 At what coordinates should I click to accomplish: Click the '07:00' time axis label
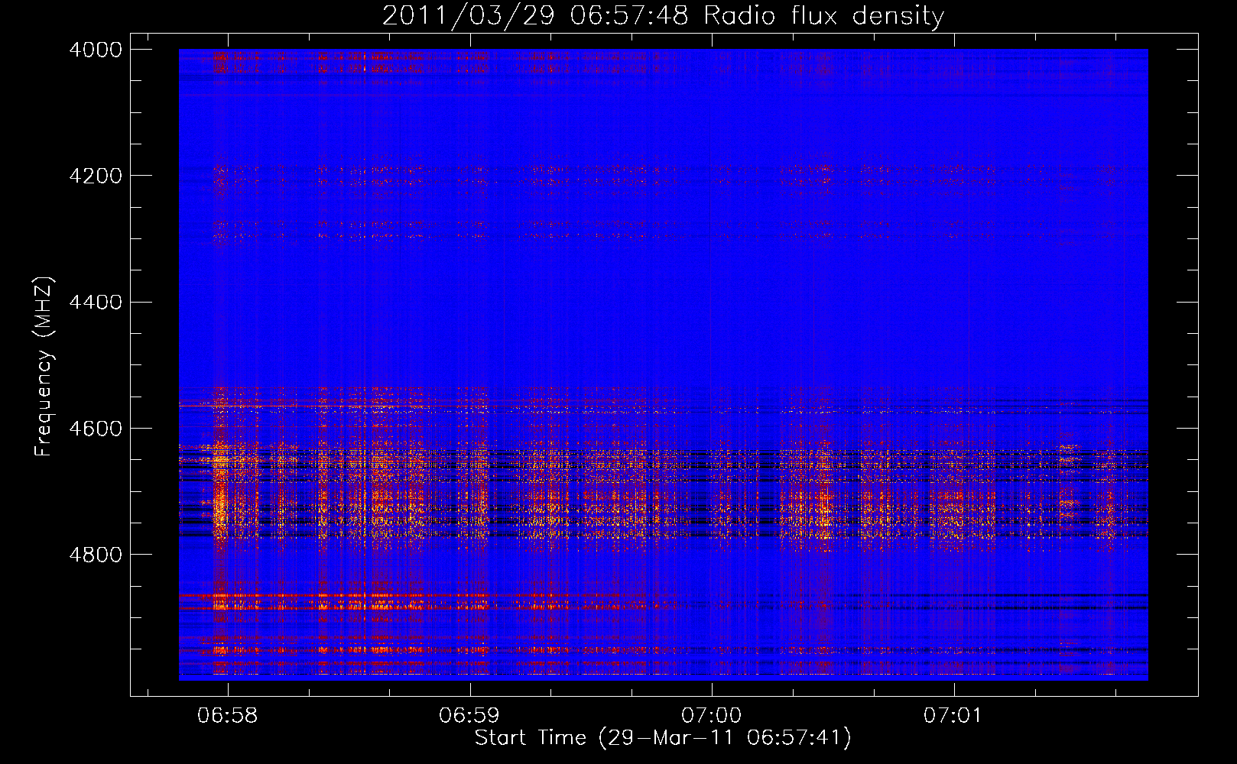coord(711,716)
